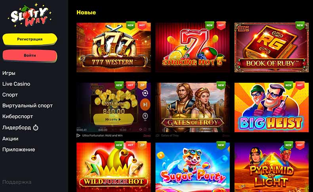Open the Игры menu item
Image resolution: width=313 pixels, height=192 pixels.
[x=9, y=73]
